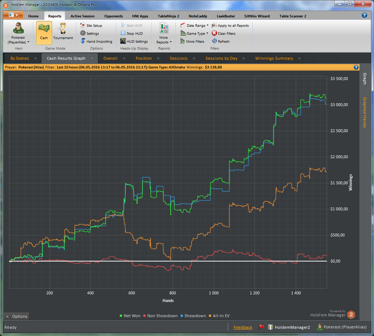The height and width of the screenshot is (336, 374).
Task: Expand the Options panel
Action: 17,316
